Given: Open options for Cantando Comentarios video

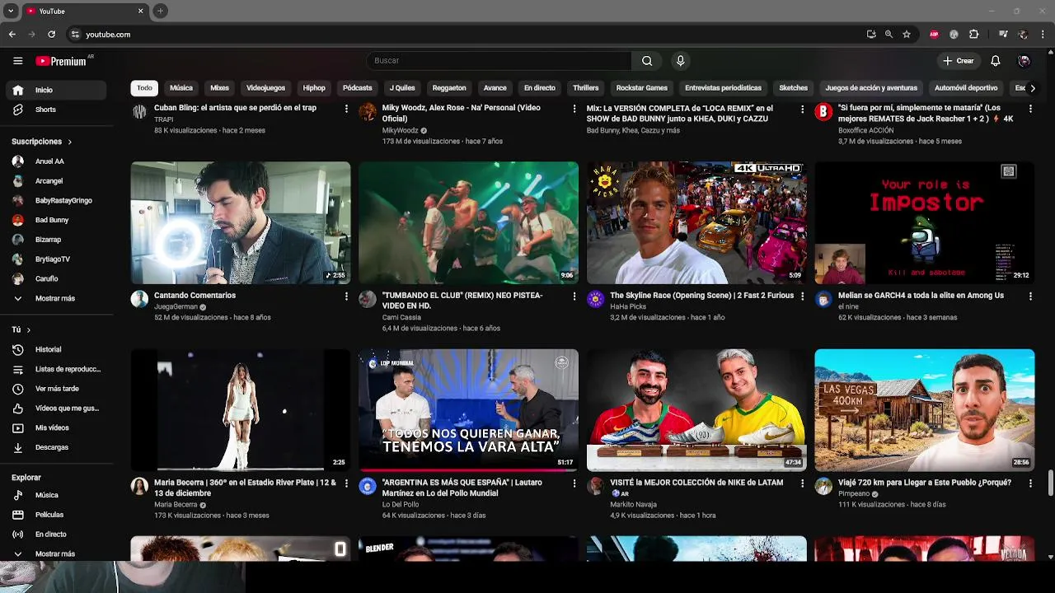Looking at the screenshot, I should [346, 296].
